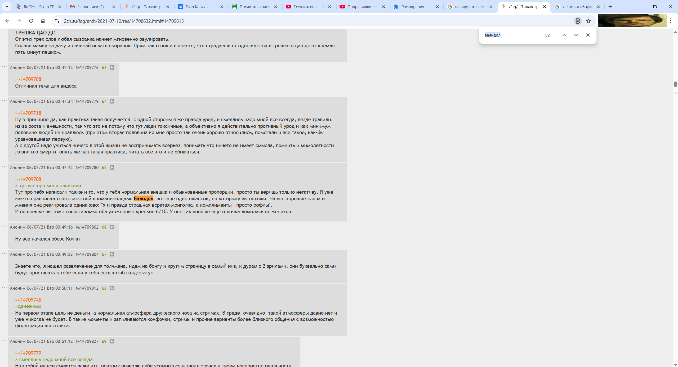This screenshot has height=367, width=678.
Task: Open options dots beside post №14709804
Action: click(x=4, y=253)
